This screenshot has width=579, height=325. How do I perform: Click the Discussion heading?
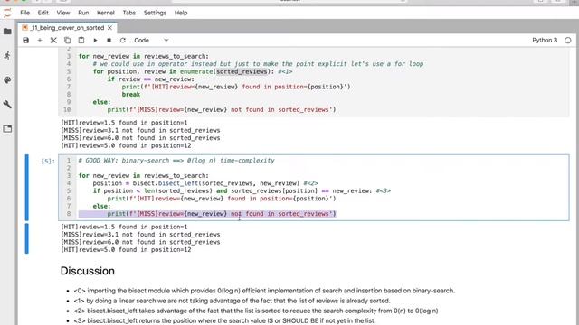pyautogui.click(x=88, y=271)
